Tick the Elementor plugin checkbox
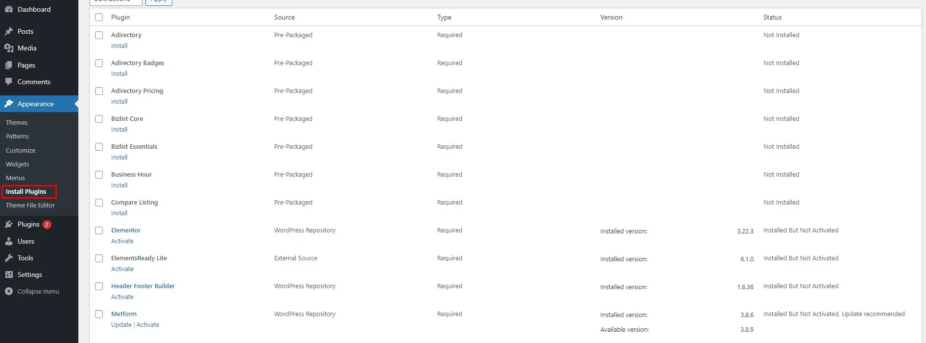This screenshot has width=926, height=343. coord(99,230)
